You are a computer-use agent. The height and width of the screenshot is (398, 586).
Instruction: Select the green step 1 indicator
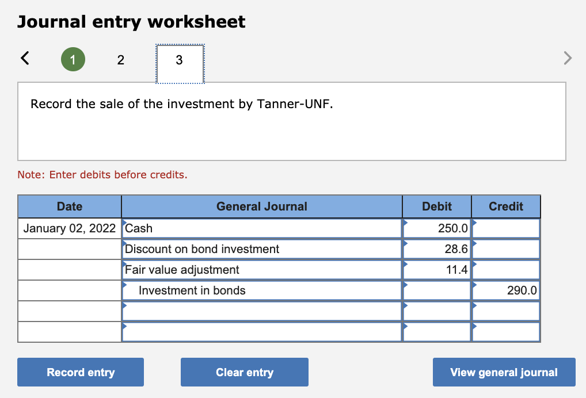73,59
